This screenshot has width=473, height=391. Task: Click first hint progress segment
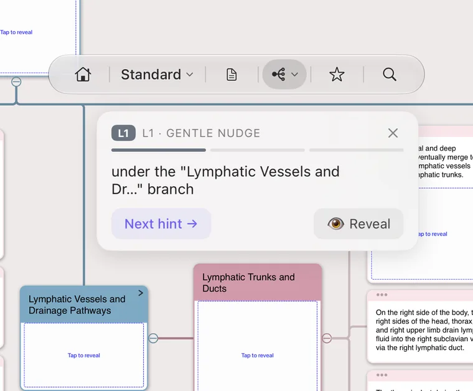[158, 150]
